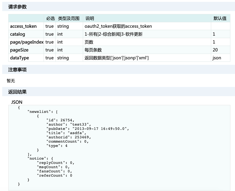Click the string type in dataType row
This screenshot has height=191, width=235.
[x=63, y=58]
